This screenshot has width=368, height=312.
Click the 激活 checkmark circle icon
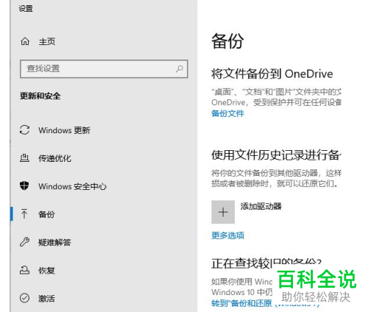point(24,298)
